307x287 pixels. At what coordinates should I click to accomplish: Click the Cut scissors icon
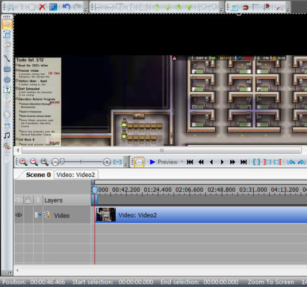point(10,7)
